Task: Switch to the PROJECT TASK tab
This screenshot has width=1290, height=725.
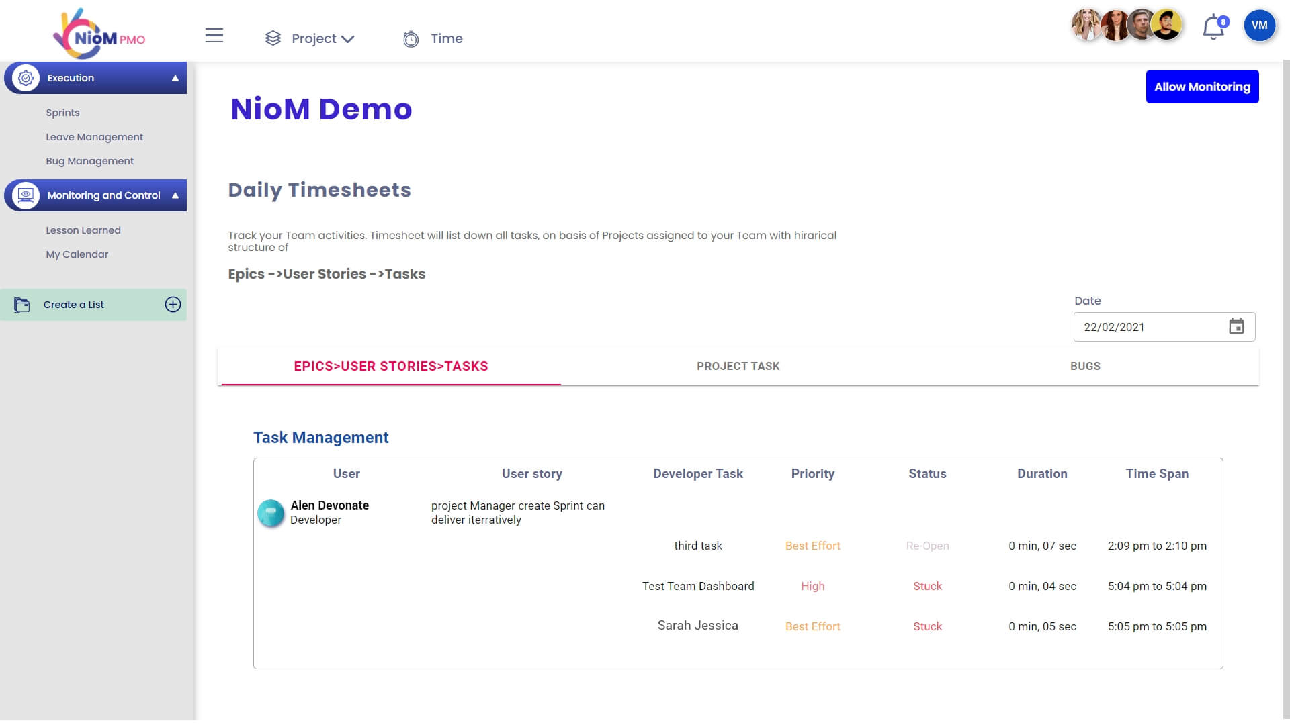Action: 738,366
